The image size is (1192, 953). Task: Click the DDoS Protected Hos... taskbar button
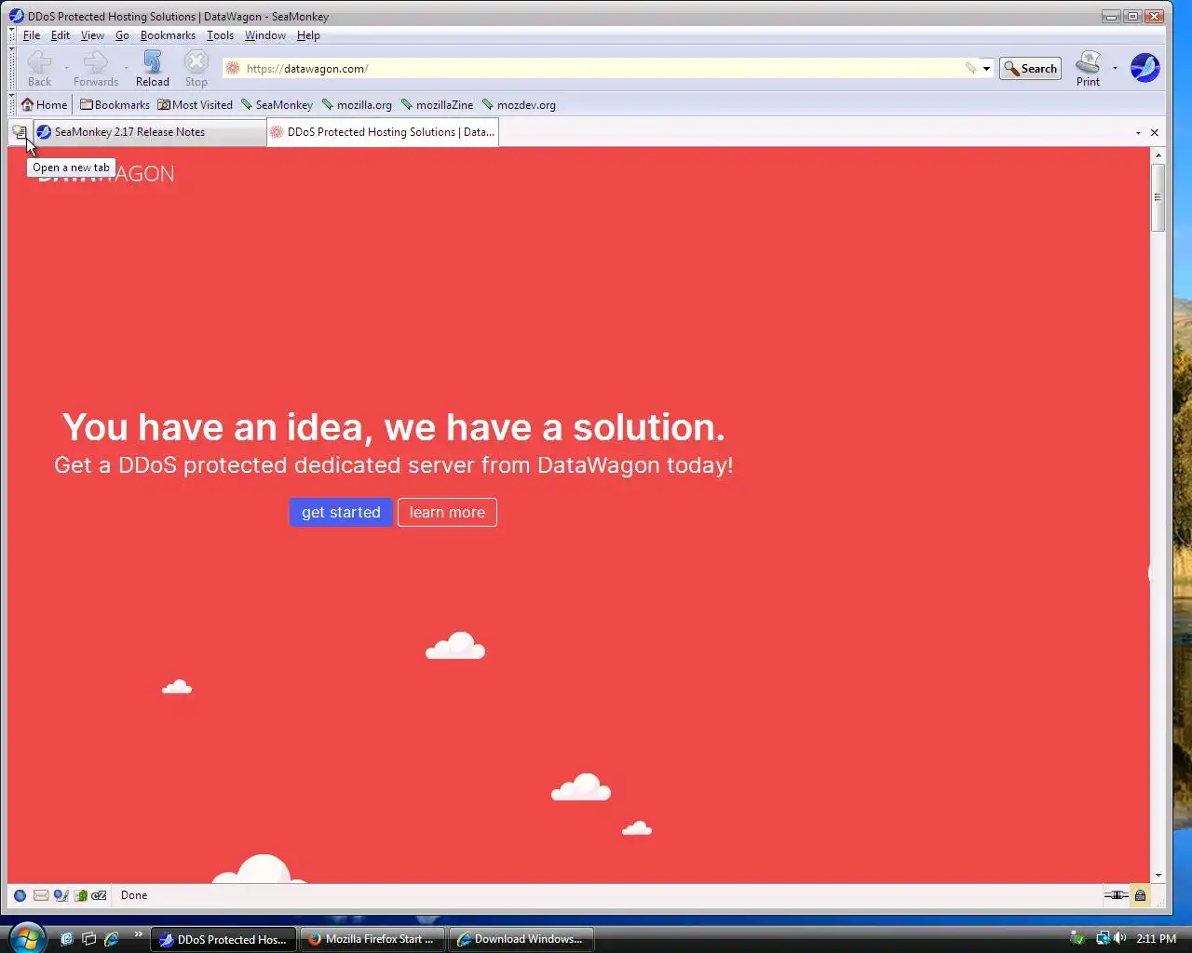point(223,939)
